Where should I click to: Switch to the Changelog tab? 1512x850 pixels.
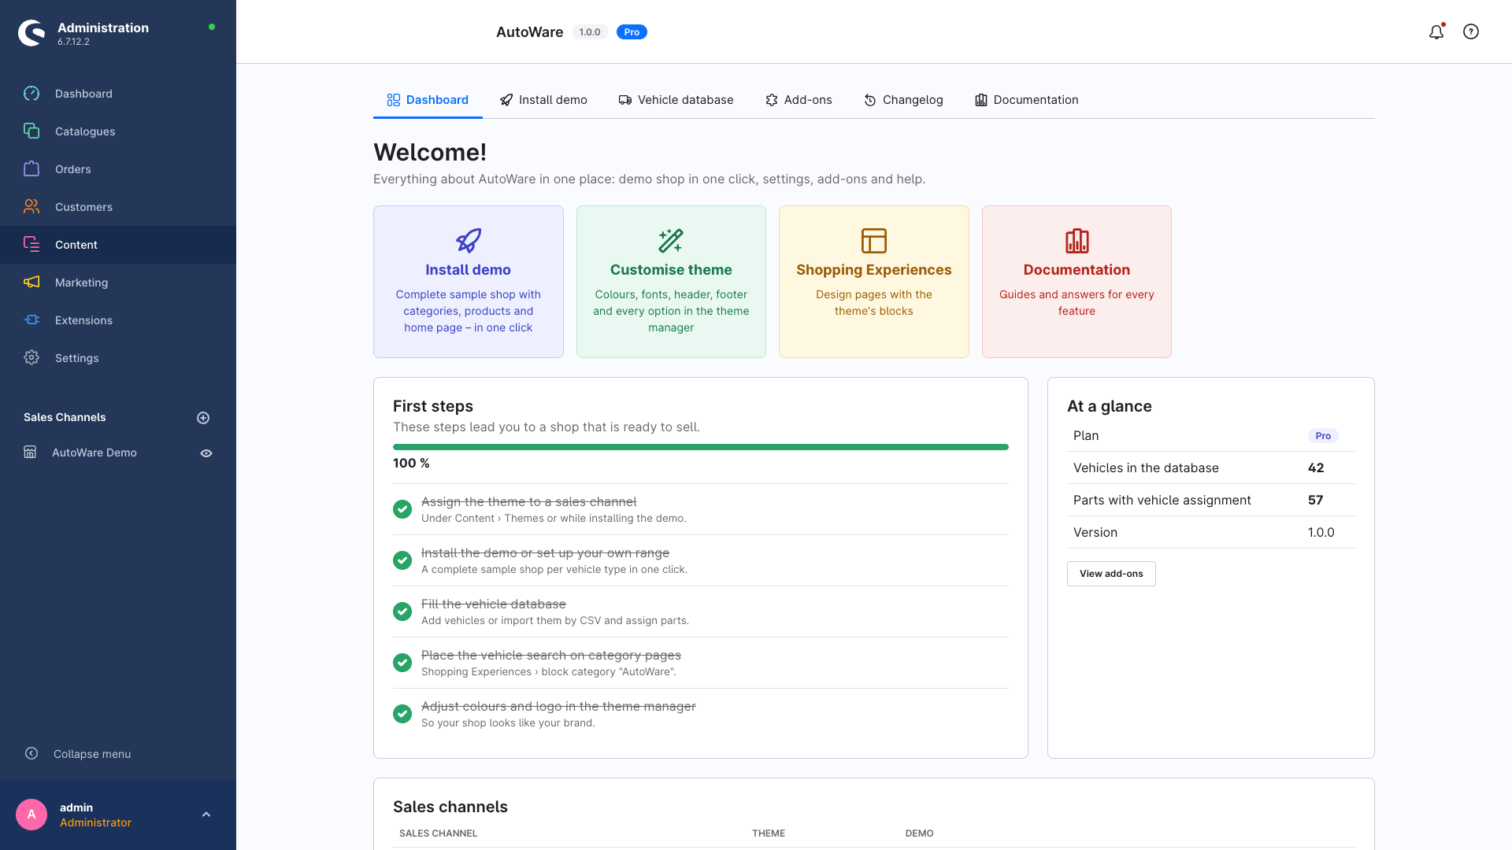click(x=903, y=100)
